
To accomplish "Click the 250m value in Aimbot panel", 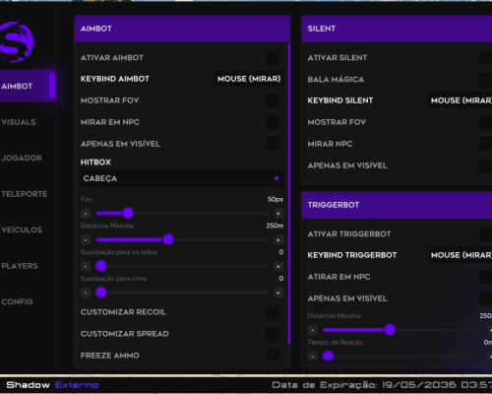I will 275,226.
